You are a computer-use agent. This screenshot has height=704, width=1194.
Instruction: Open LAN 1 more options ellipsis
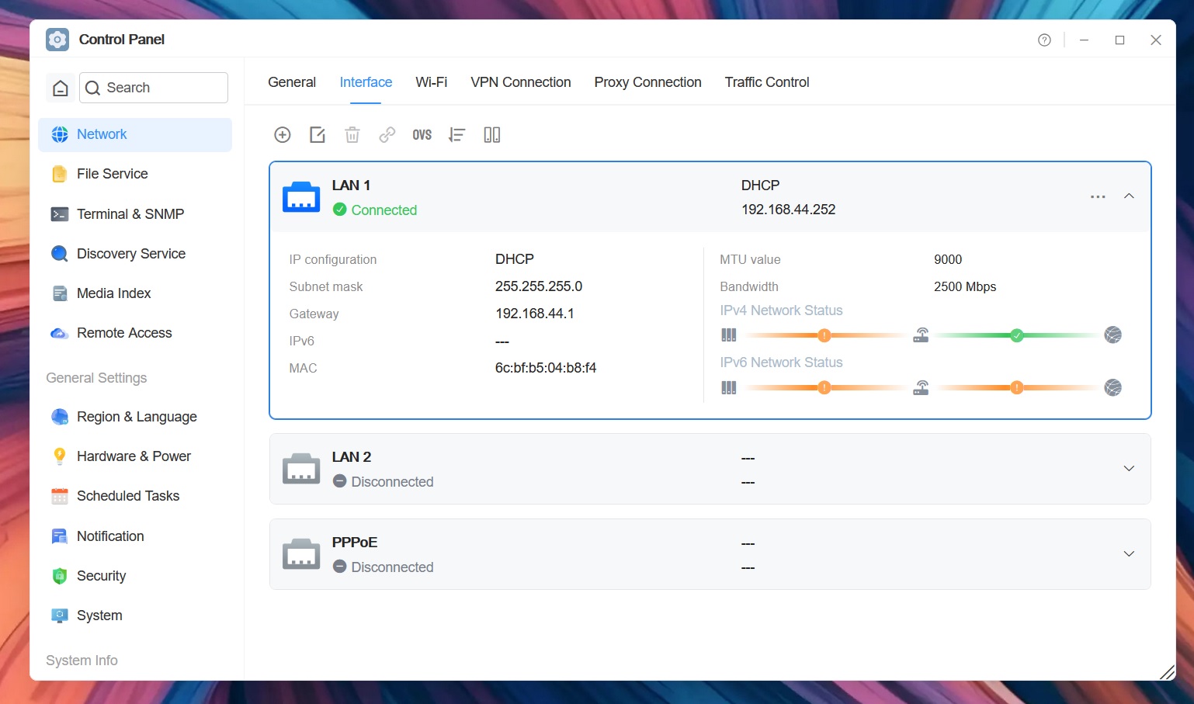coord(1098,196)
